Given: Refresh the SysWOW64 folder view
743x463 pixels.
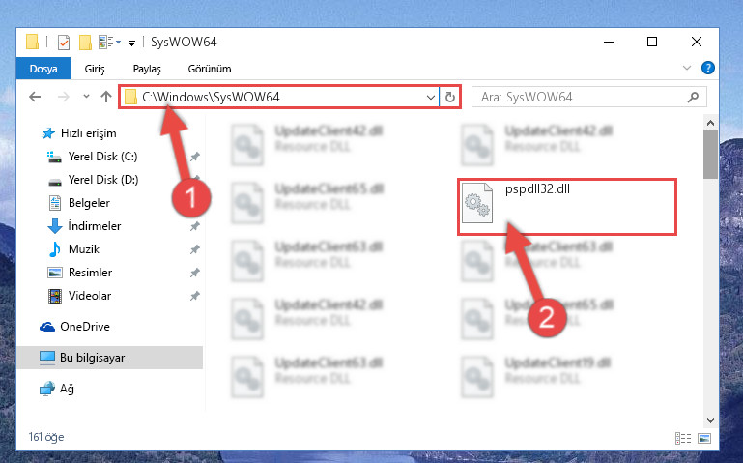Looking at the screenshot, I should [x=449, y=98].
